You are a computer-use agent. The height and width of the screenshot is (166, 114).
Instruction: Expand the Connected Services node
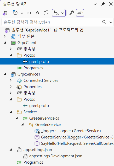[10, 80]
